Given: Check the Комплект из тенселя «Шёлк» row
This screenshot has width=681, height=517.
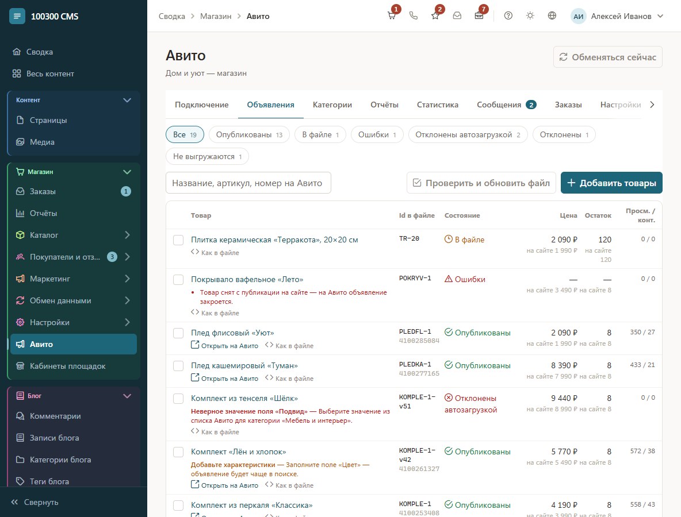Looking at the screenshot, I should (x=178, y=399).
